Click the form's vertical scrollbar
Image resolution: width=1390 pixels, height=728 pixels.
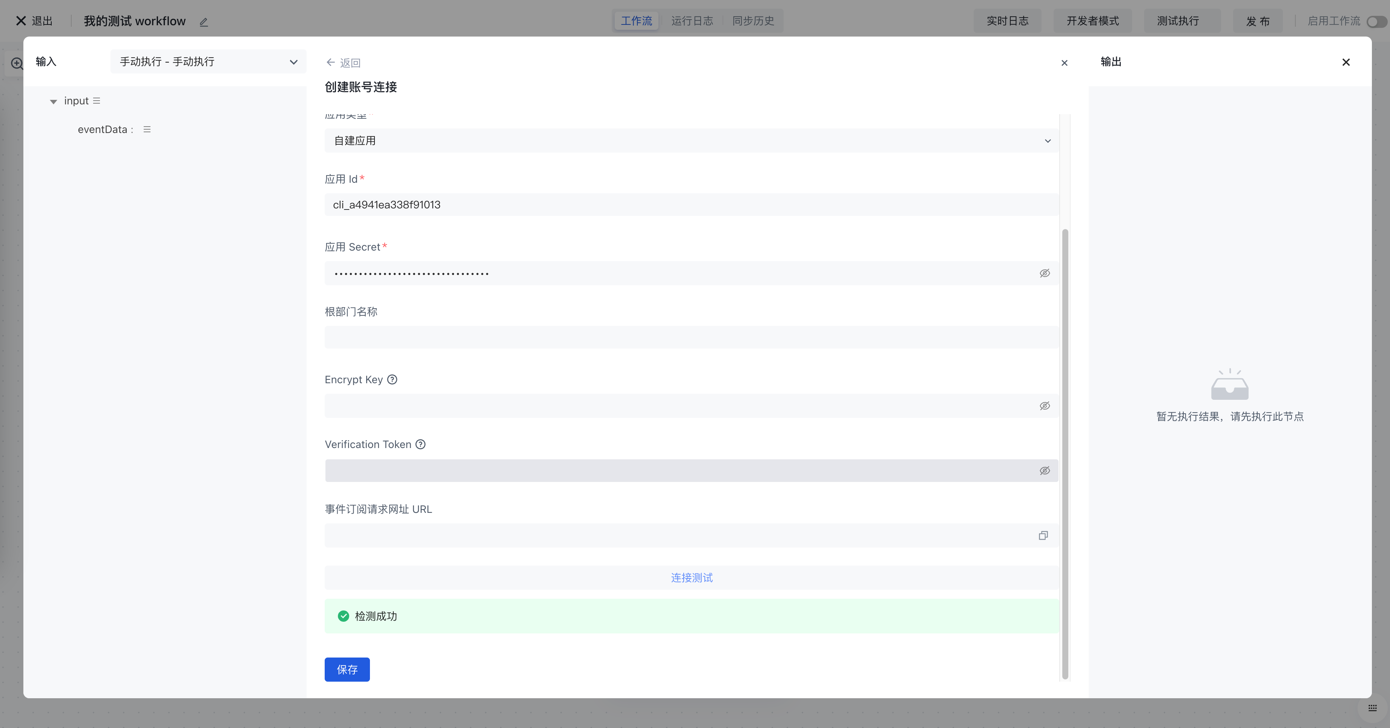coord(1065,453)
